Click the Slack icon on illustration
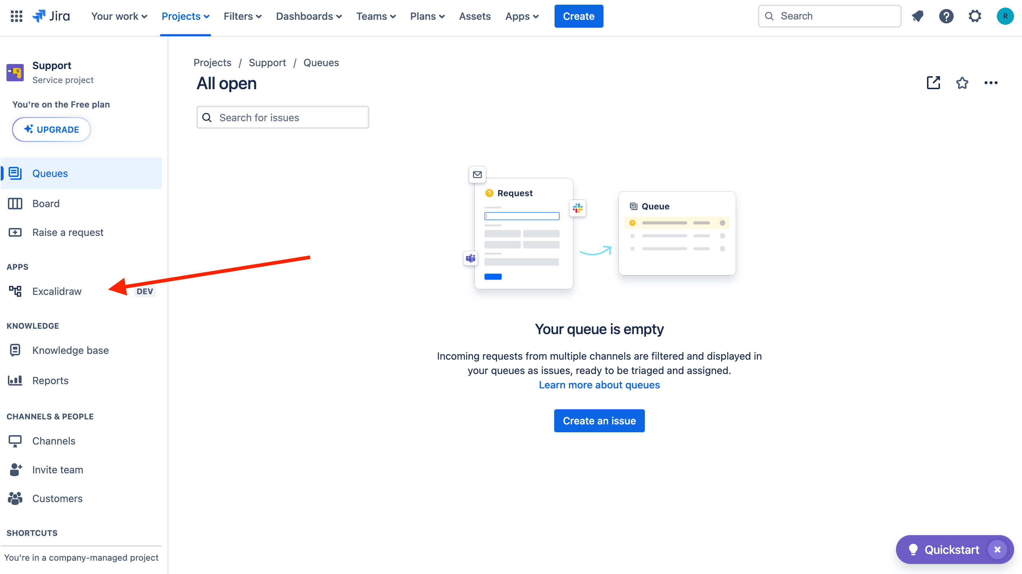Image resolution: width=1022 pixels, height=574 pixels. click(x=578, y=208)
